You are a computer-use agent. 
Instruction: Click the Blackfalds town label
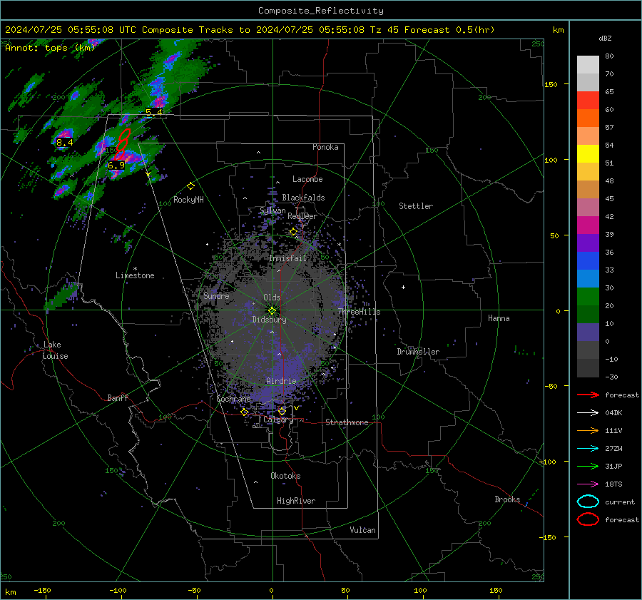303,198
